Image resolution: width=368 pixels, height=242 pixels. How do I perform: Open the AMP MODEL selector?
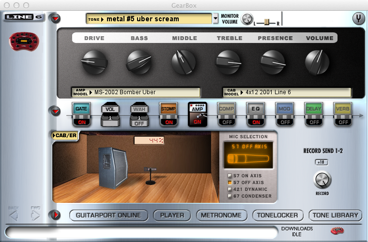coord(136,92)
